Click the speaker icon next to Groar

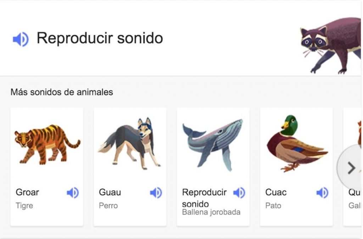72,192
